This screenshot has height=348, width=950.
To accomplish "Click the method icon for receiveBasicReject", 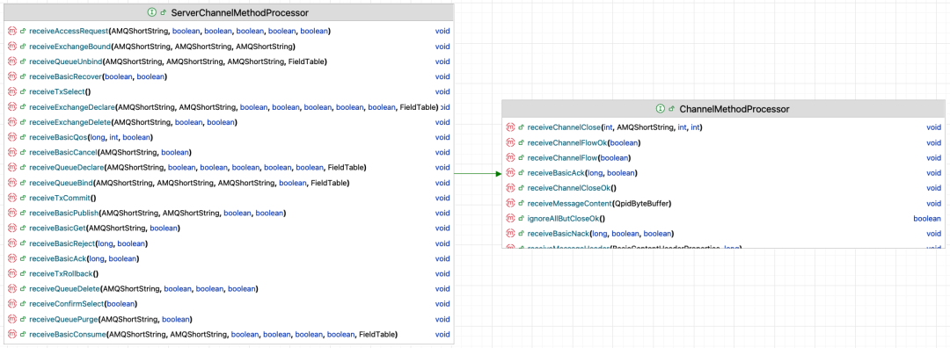I will [12, 243].
